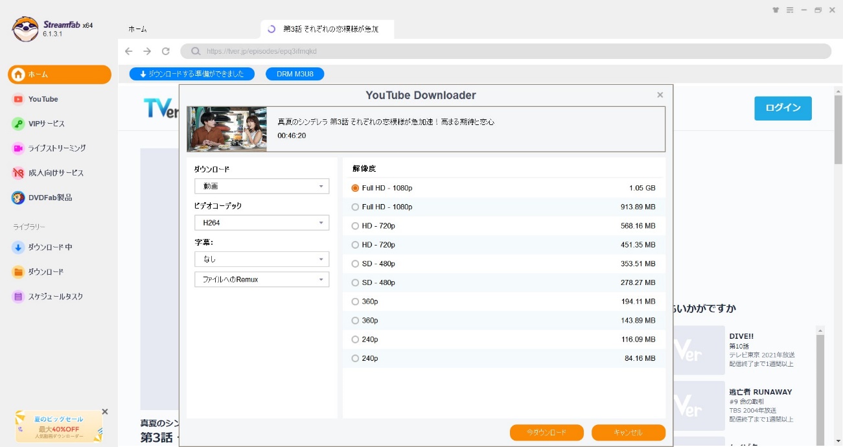Screen dimensions: 843x447
Task: Switch to the ホーム tab
Action: click(137, 29)
